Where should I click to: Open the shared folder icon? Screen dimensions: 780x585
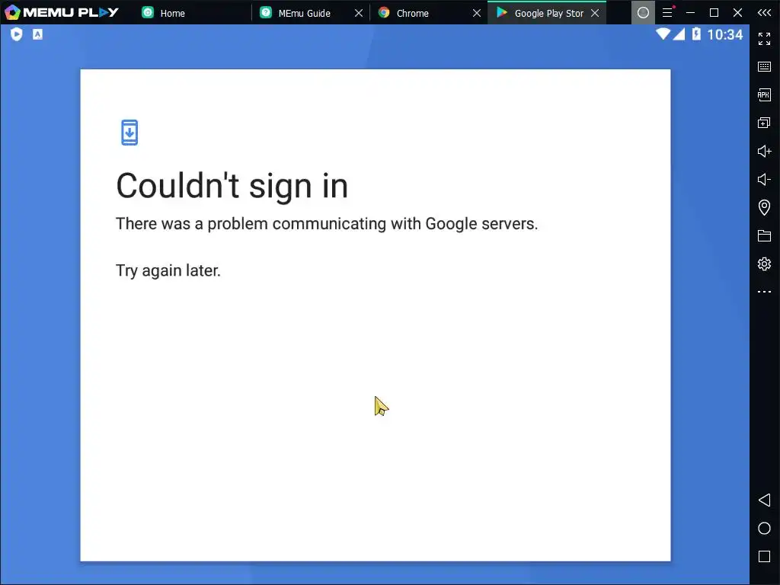764,236
